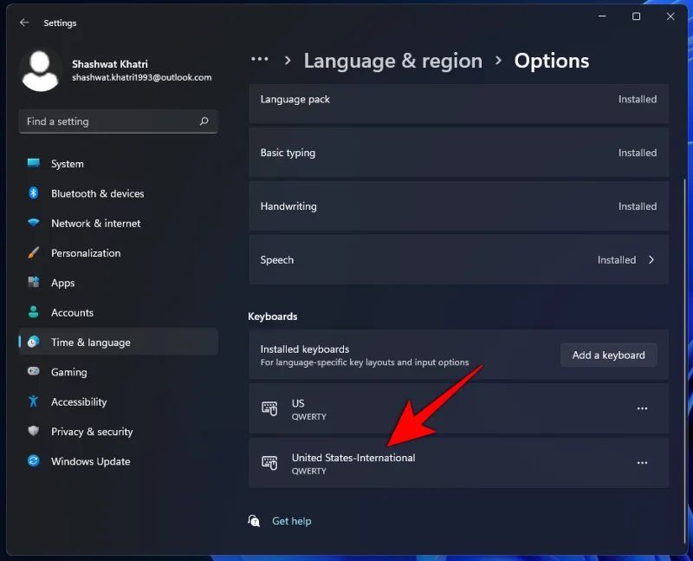693x561 pixels.
Task: Select the System icon in the sidebar
Action: coord(35,163)
